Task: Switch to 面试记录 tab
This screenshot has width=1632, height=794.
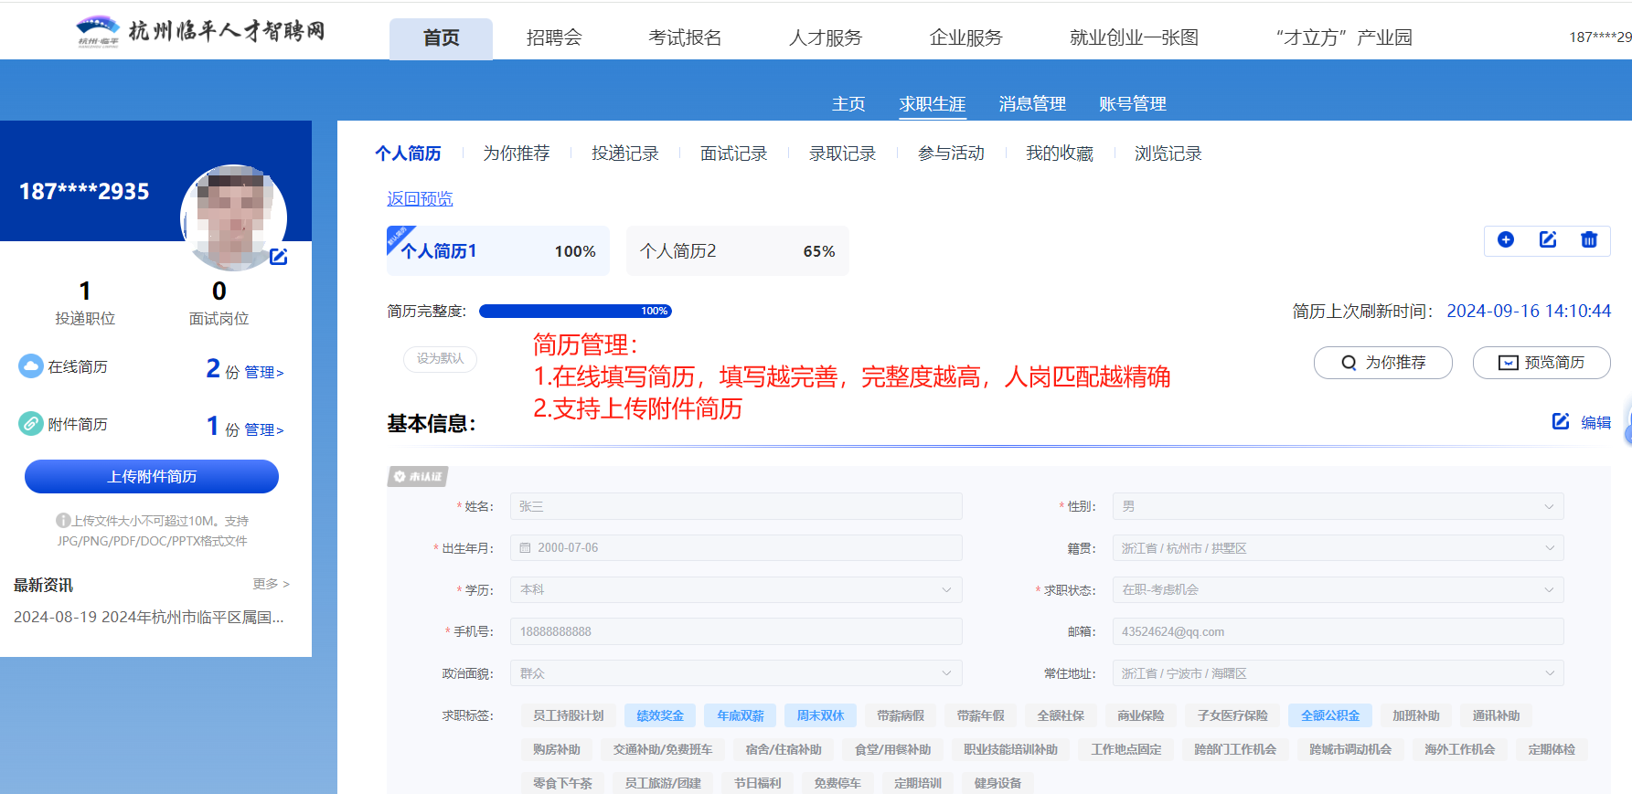Action: click(733, 154)
